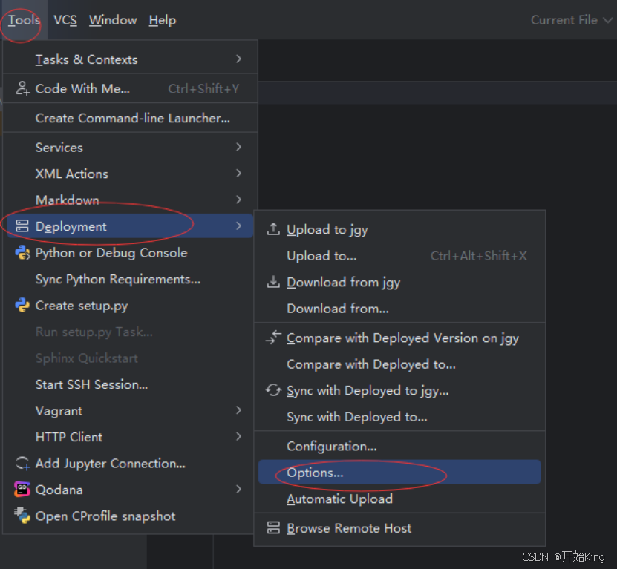Select Open CProfile snapshot

point(130,516)
